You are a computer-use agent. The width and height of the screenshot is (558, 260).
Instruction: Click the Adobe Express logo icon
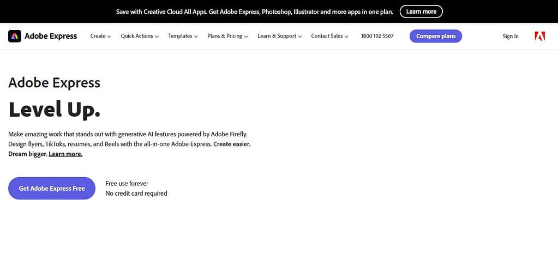tap(15, 36)
